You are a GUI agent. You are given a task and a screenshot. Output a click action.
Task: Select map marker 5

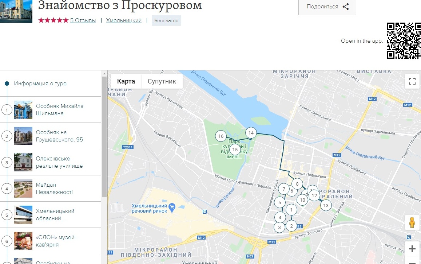(x=280, y=202)
